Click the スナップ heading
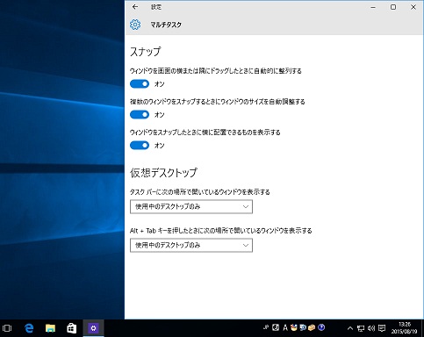Image resolution: width=424 pixels, height=337 pixels. (x=146, y=52)
